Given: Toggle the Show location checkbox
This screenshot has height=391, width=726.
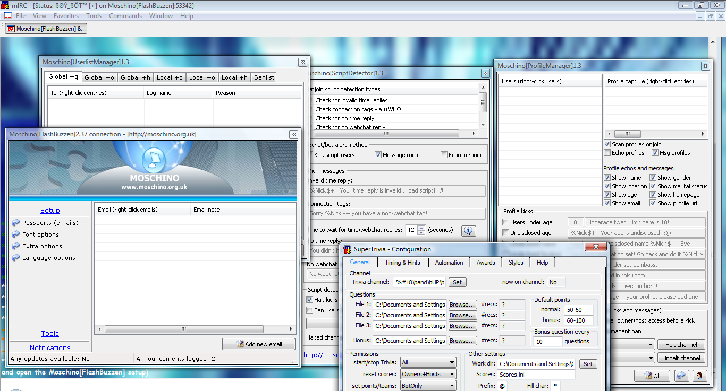Looking at the screenshot, I should pos(607,186).
